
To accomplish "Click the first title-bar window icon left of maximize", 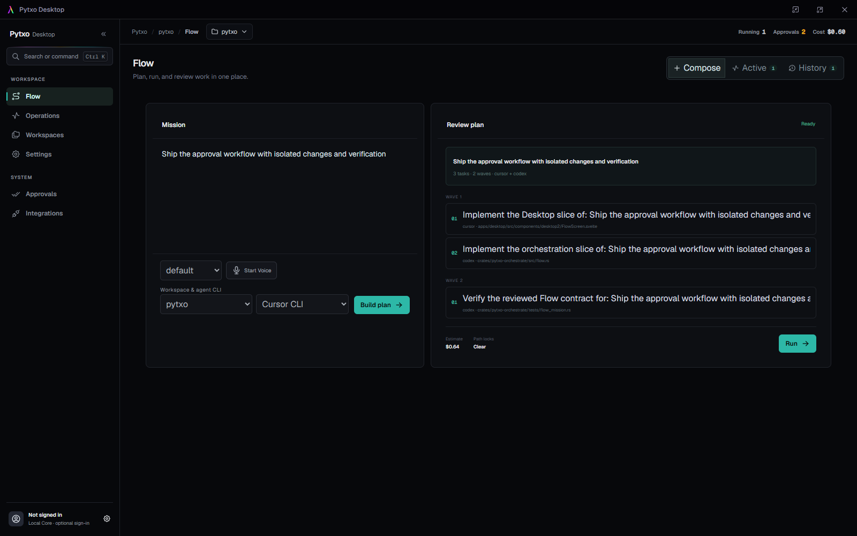I will tap(795, 10).
